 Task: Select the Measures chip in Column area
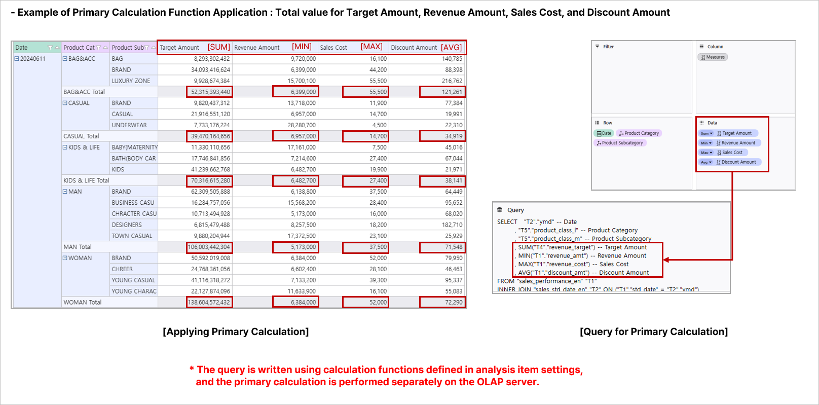(713, 57)
